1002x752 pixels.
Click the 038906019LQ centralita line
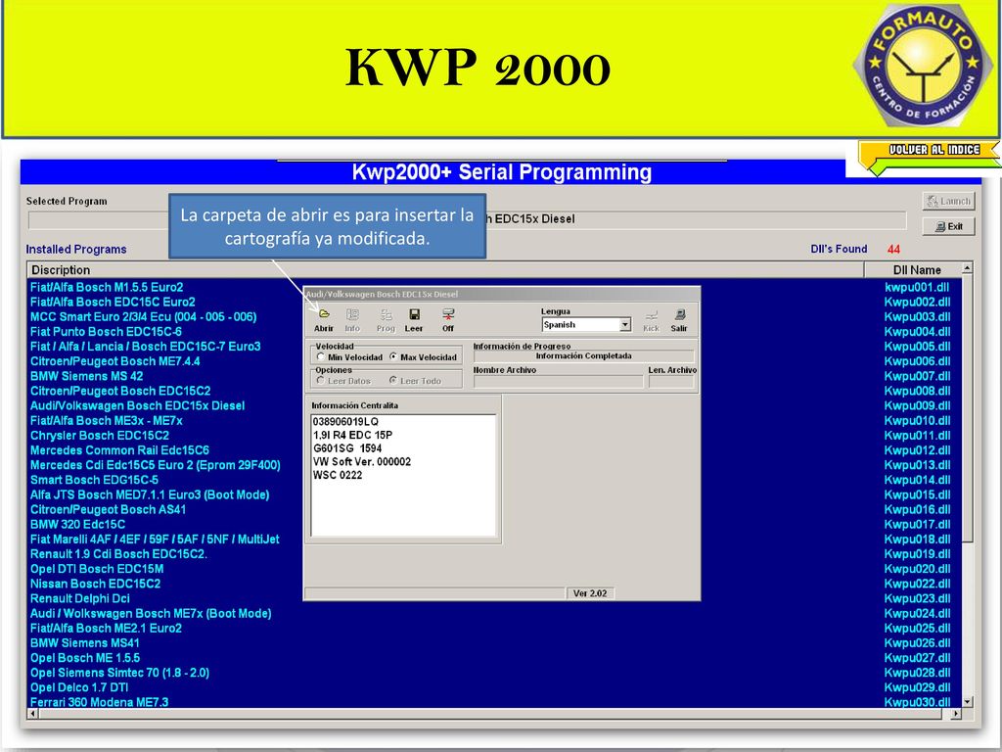[345, 421]
